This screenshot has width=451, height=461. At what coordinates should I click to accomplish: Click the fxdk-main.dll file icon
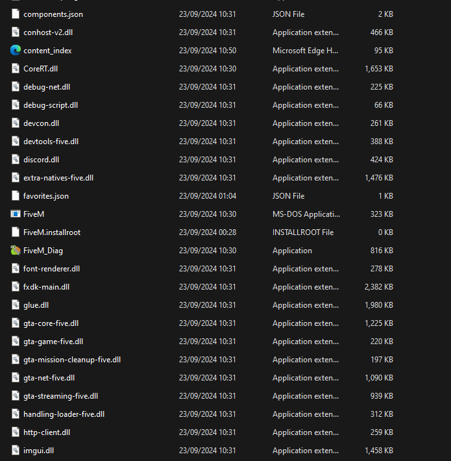click(16, 286)
